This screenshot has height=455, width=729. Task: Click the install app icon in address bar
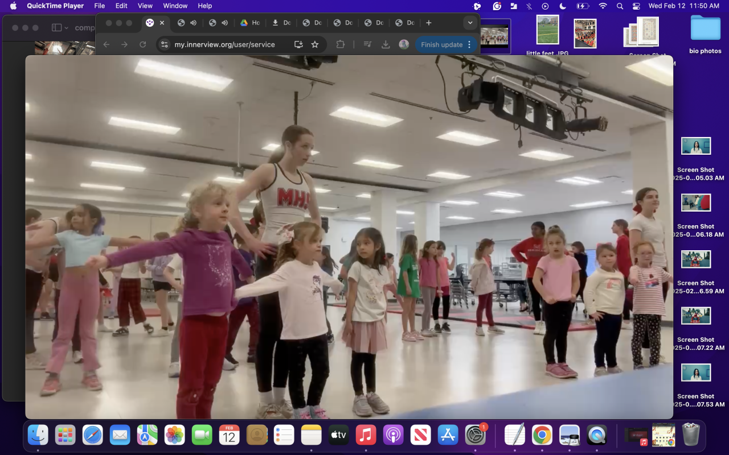(298, 44)
